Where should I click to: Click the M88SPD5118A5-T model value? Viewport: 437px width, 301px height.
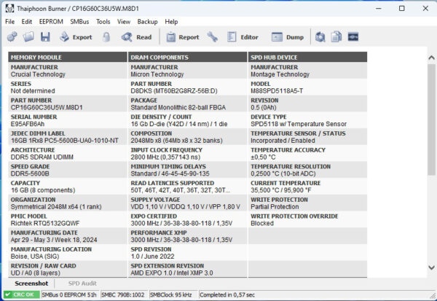pos(277,91)
